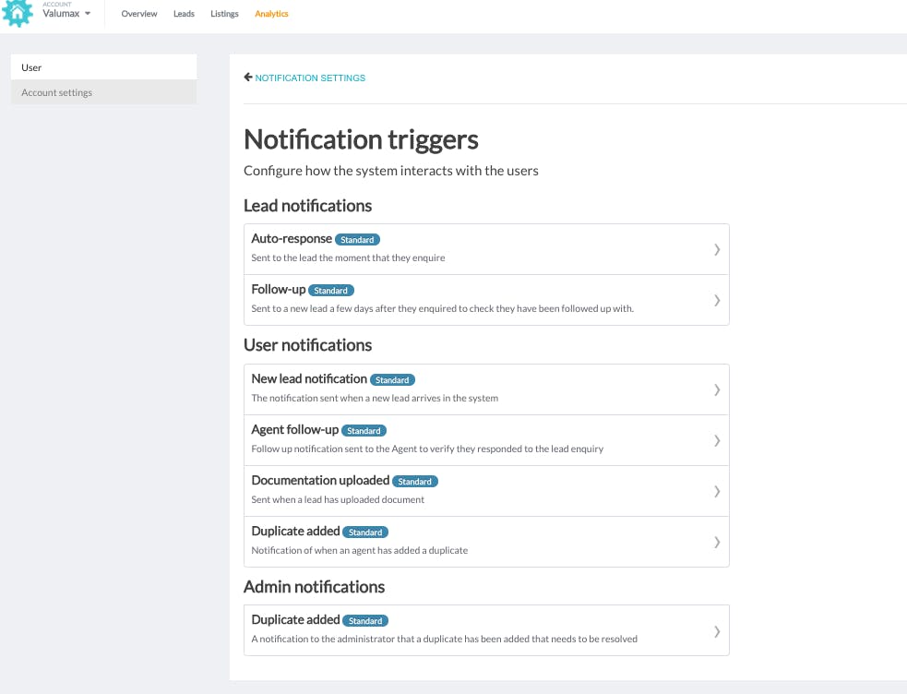
Task: Select User in the sidebar
Action: tap(103, 67)
